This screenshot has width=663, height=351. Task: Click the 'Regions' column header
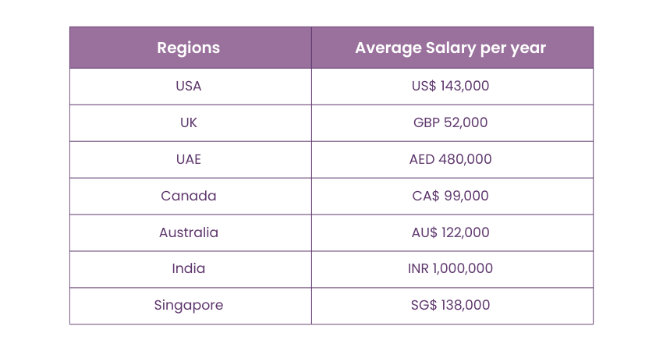[189, 48]
